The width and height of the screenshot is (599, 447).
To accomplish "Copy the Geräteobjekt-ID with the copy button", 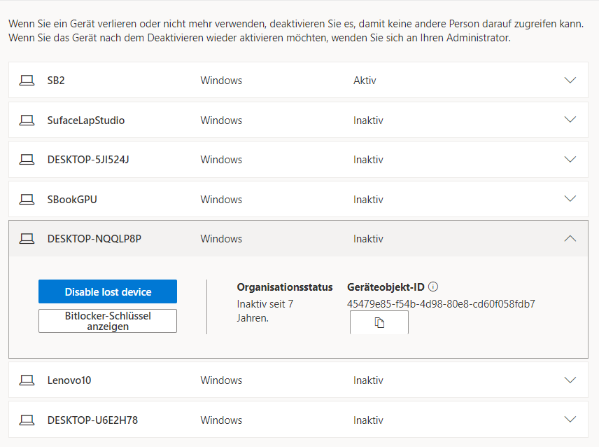I will click(379, 323).
